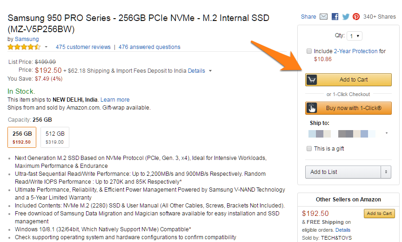The image size is (402, 242).
Task: Share on Facebook icon
Action: [335, 17]
